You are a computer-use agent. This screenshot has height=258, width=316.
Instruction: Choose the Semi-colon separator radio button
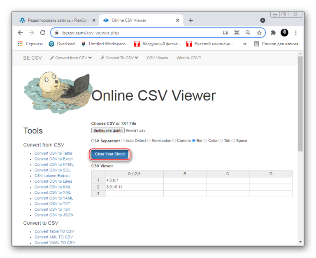149,141
